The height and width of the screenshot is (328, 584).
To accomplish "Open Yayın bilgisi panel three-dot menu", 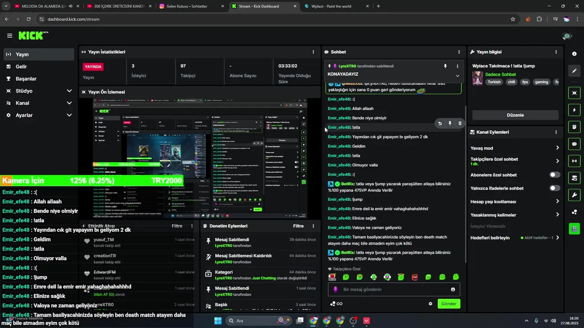I will pos(556,52).
